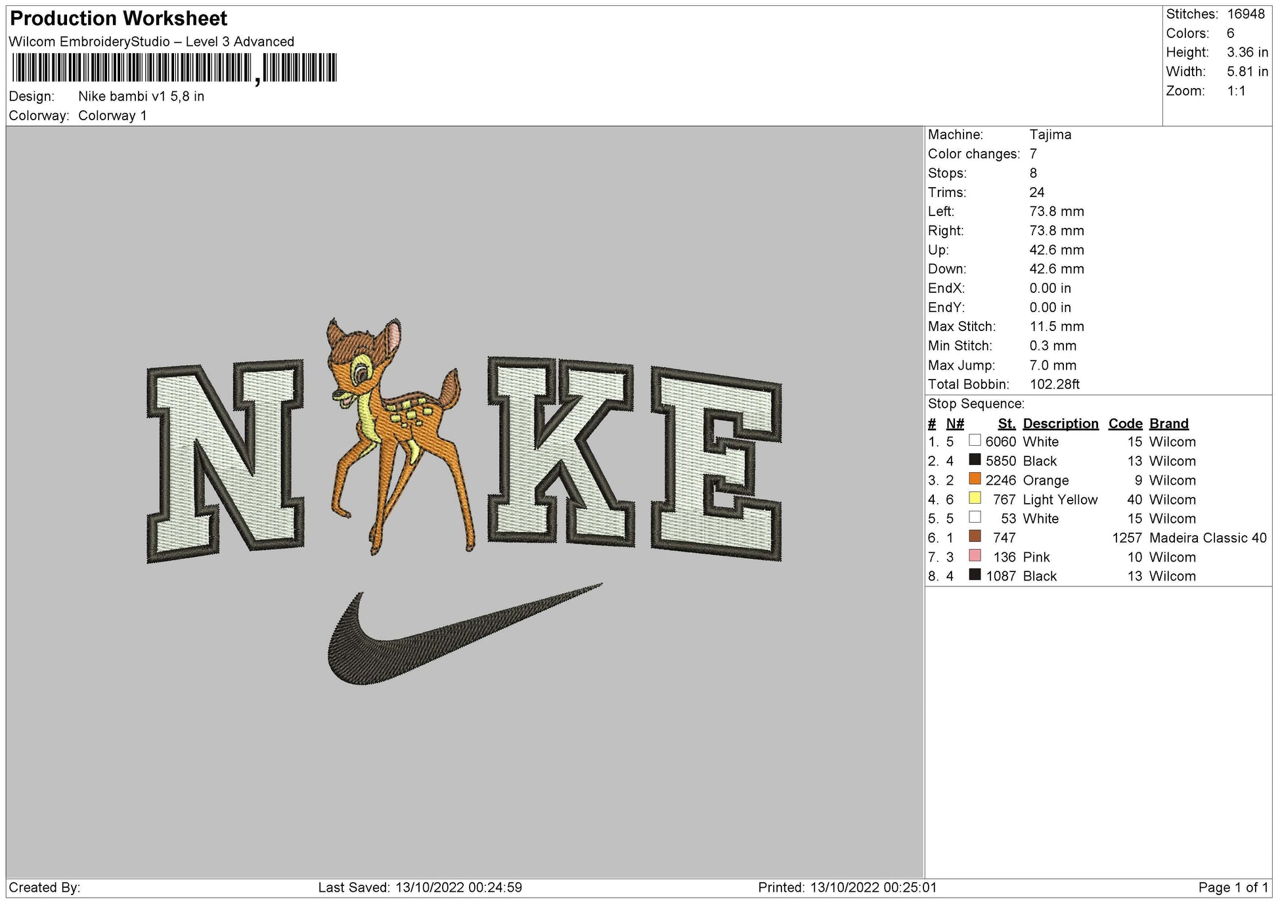Click the 'Madeira Classic 40' brand text
The height and width of the screenshot is (903, 1278).
coord(1208,538)
